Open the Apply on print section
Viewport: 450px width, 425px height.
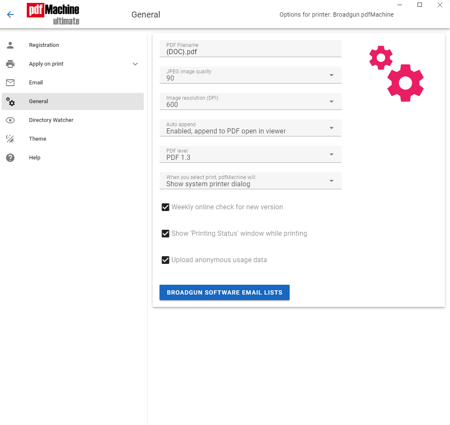pos(73,64)
